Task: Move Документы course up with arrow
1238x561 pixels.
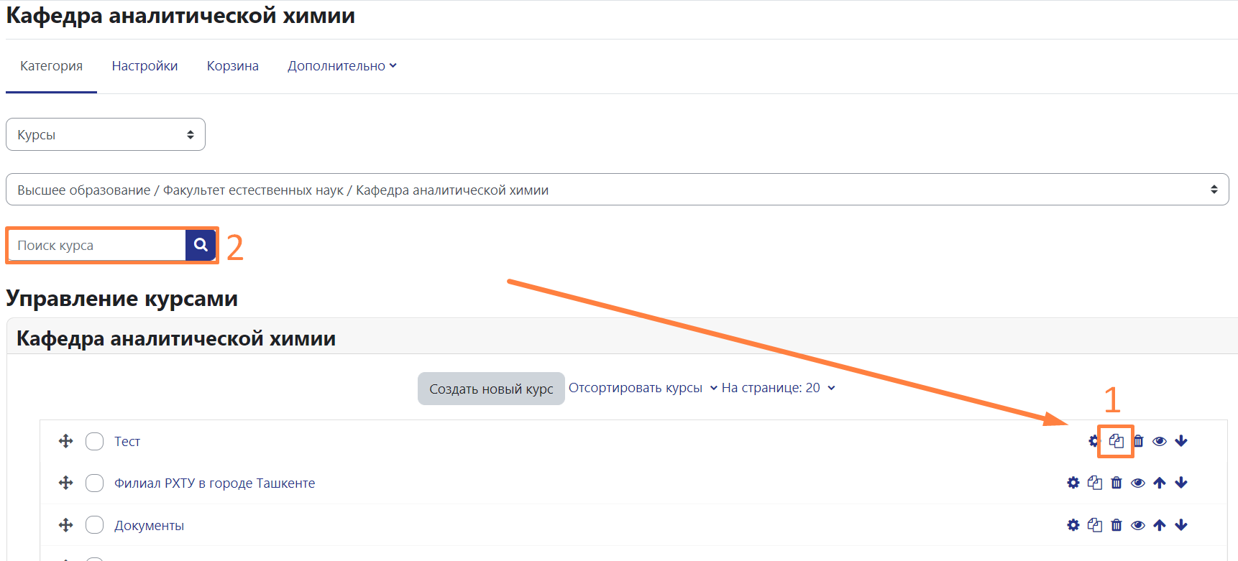Action: 1160,525
